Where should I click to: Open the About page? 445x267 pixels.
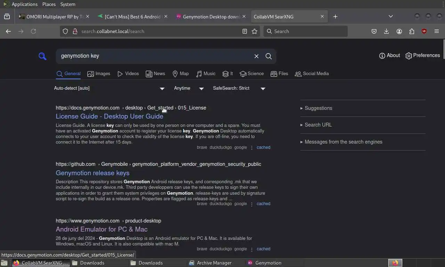coord(389,56)
